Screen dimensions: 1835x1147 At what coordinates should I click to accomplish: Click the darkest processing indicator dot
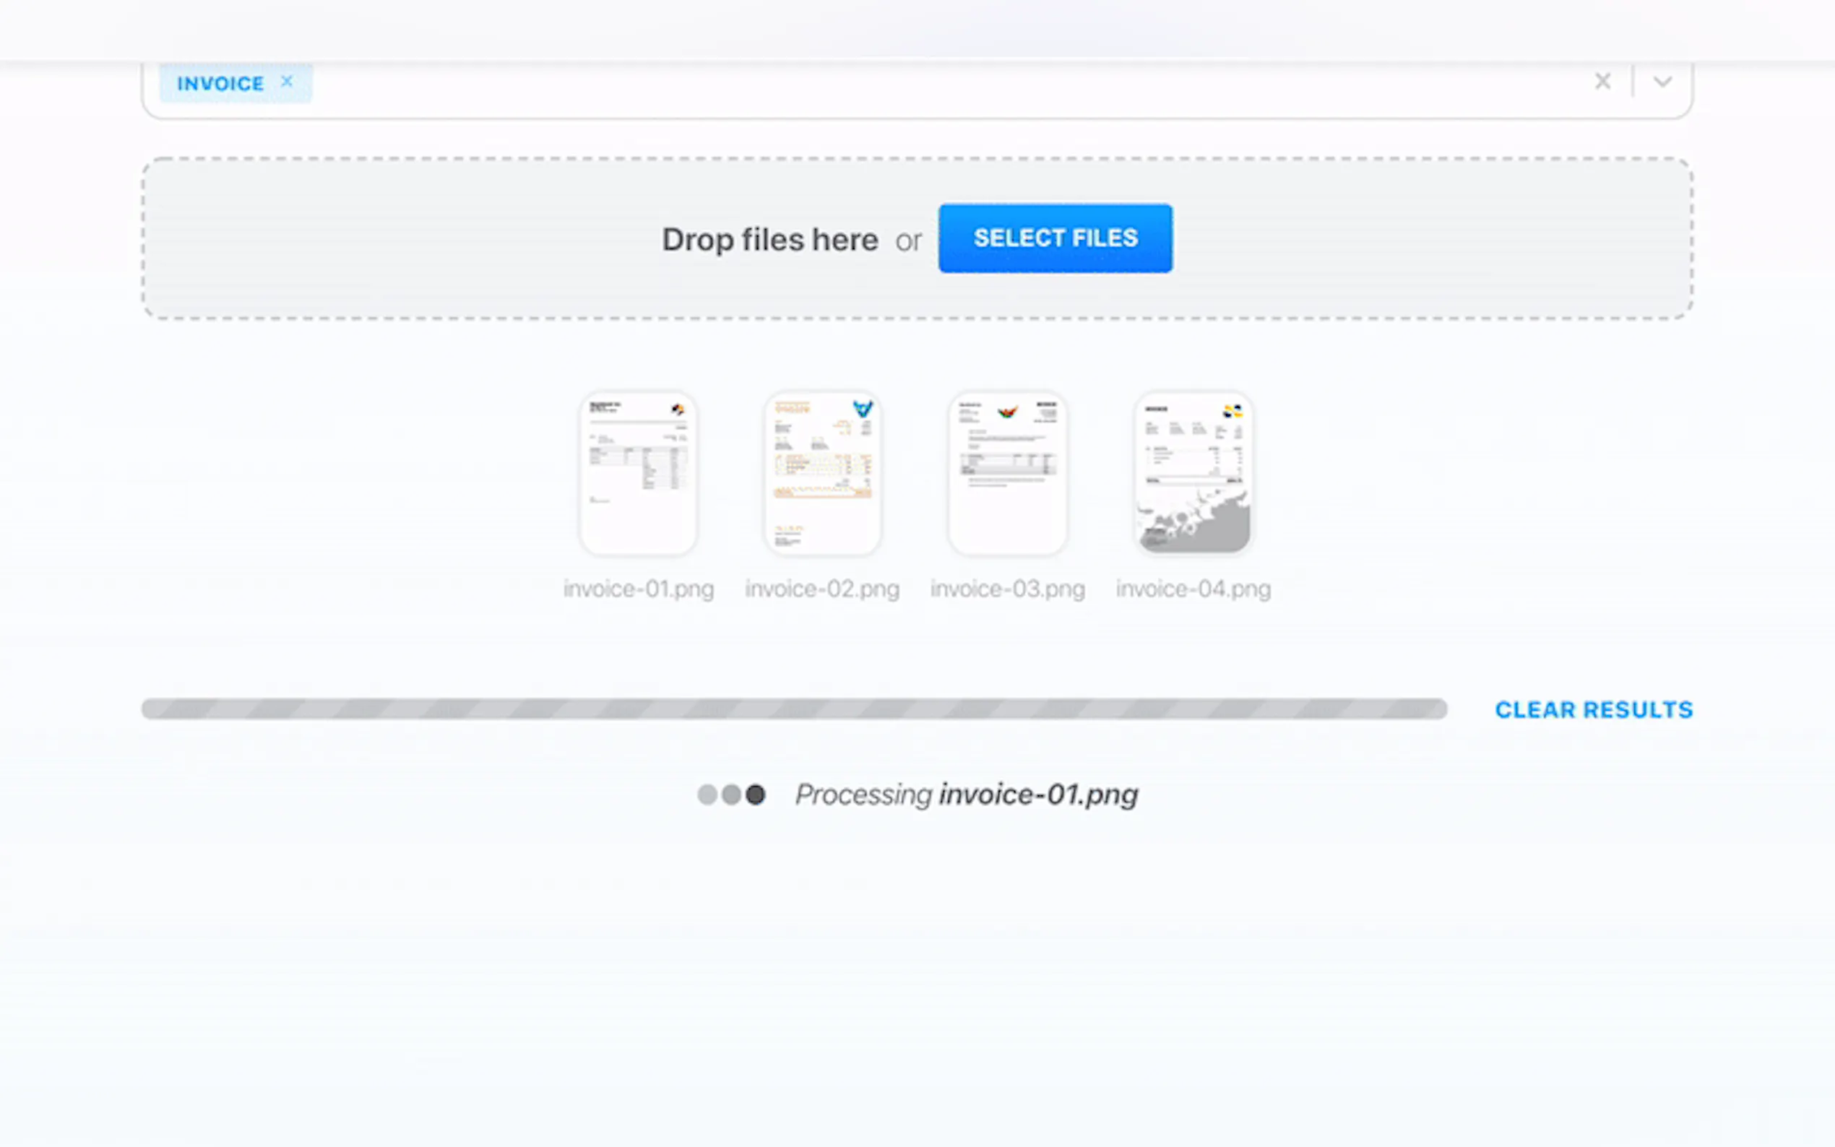pyautogui.click(x=756, y=795)
